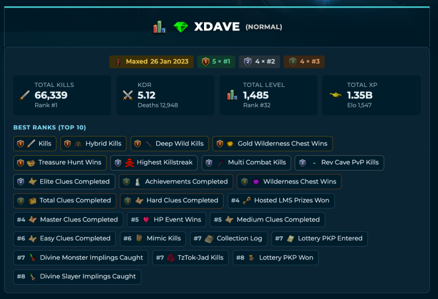This screenshot has width=438, height=299.
Task: Click the silver shield icon in 4 × #2 badge
Action: click(x=248, y=62)
